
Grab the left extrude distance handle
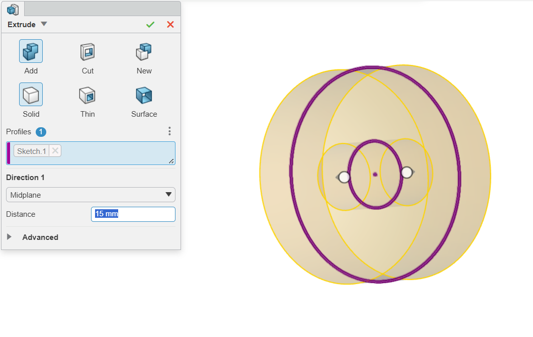(344, 177)
